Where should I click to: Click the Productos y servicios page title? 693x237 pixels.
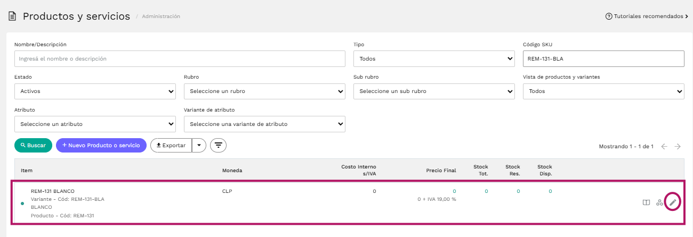(x=76, y=16)
